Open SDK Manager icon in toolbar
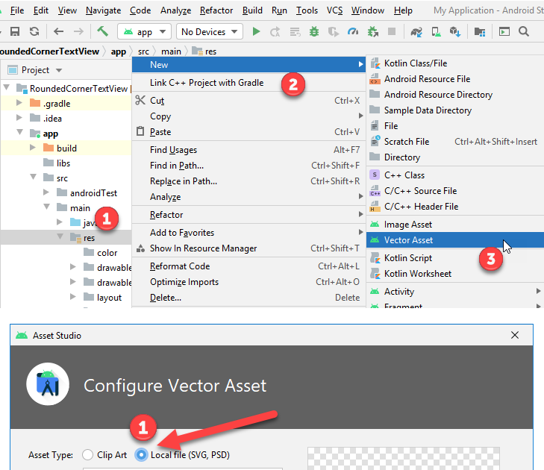Image resolution: width=544 pixels, height=470 pixels. (455, 32)
